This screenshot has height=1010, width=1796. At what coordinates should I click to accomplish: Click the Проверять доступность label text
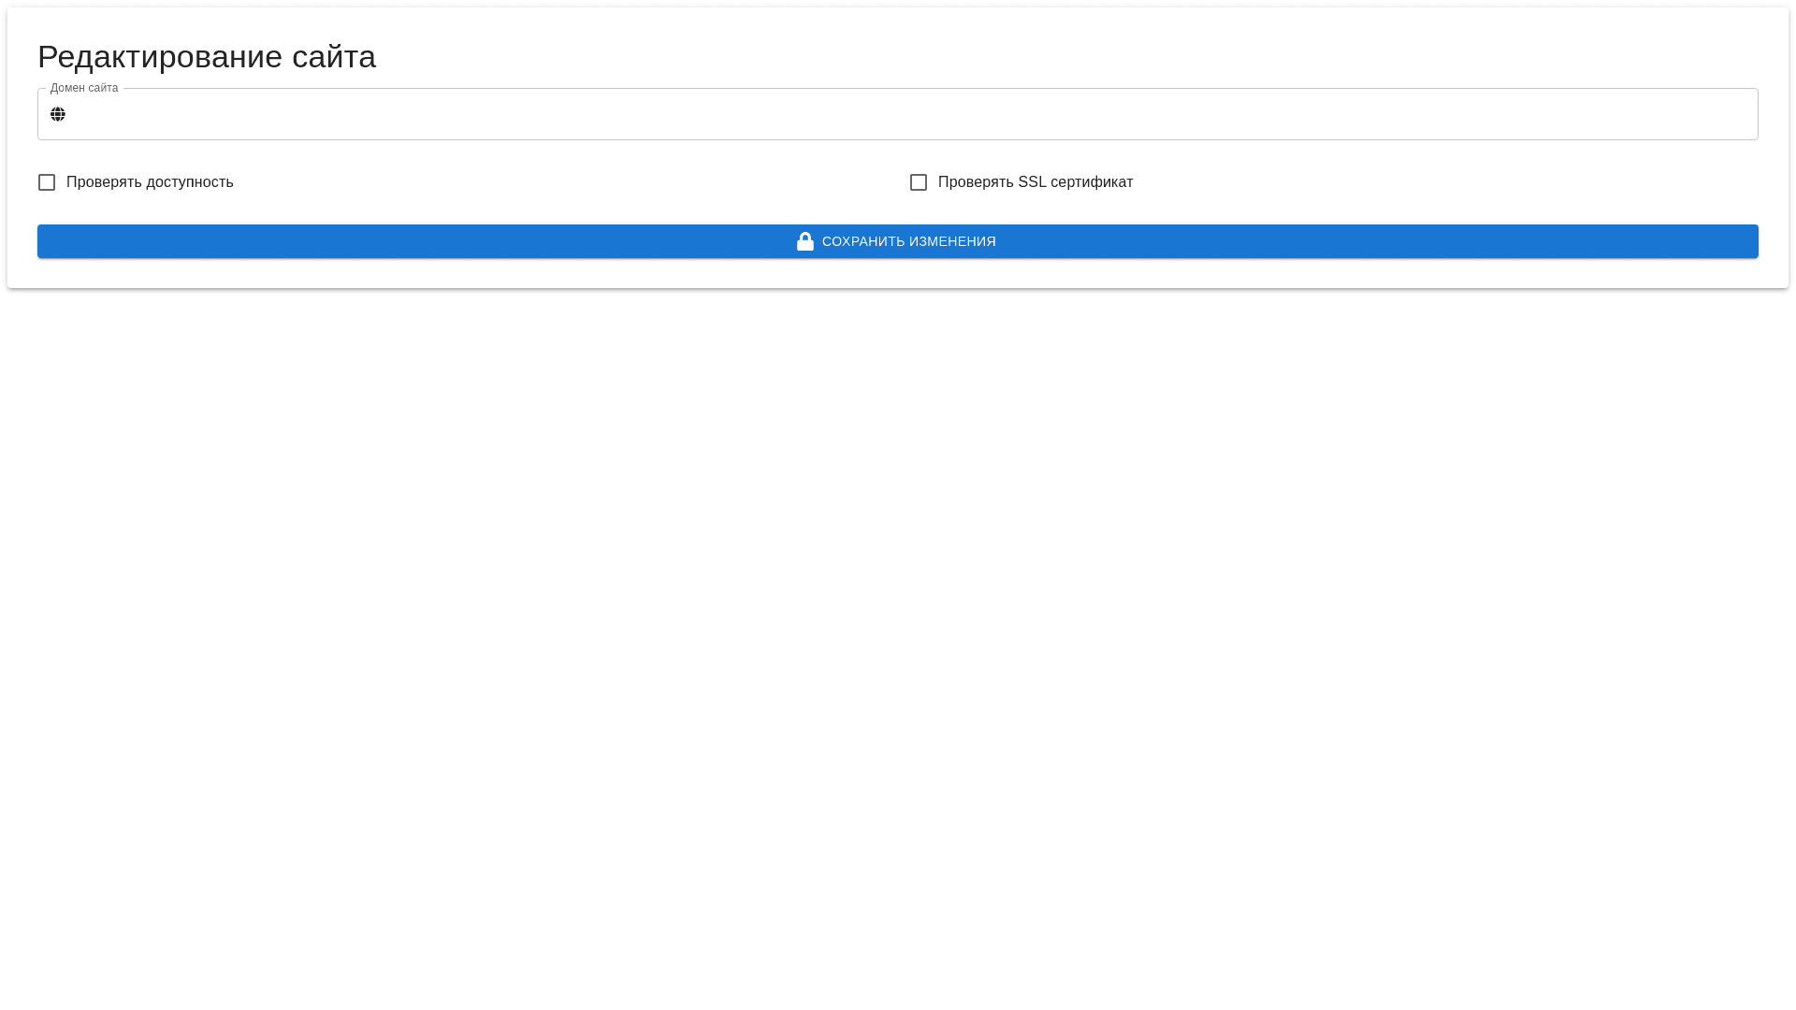tap(150, 182)
